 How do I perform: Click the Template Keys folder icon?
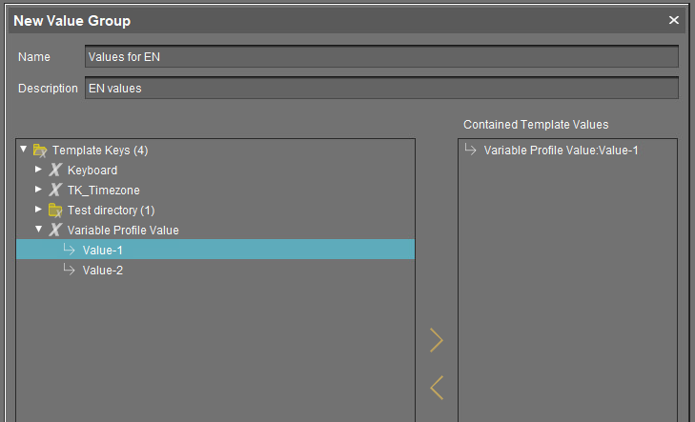(x=40, y=151)
